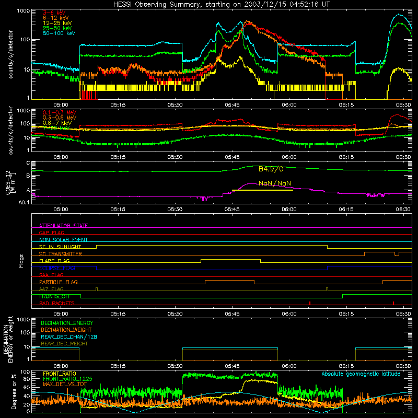Click the PARTICLE_FLAG label

59,282
